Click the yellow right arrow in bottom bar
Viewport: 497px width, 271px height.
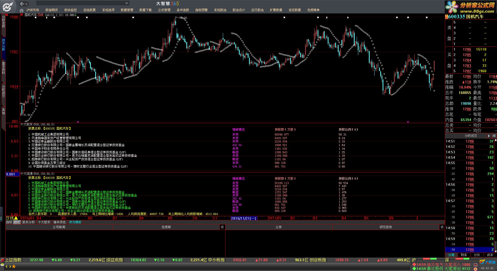point(10,267)
